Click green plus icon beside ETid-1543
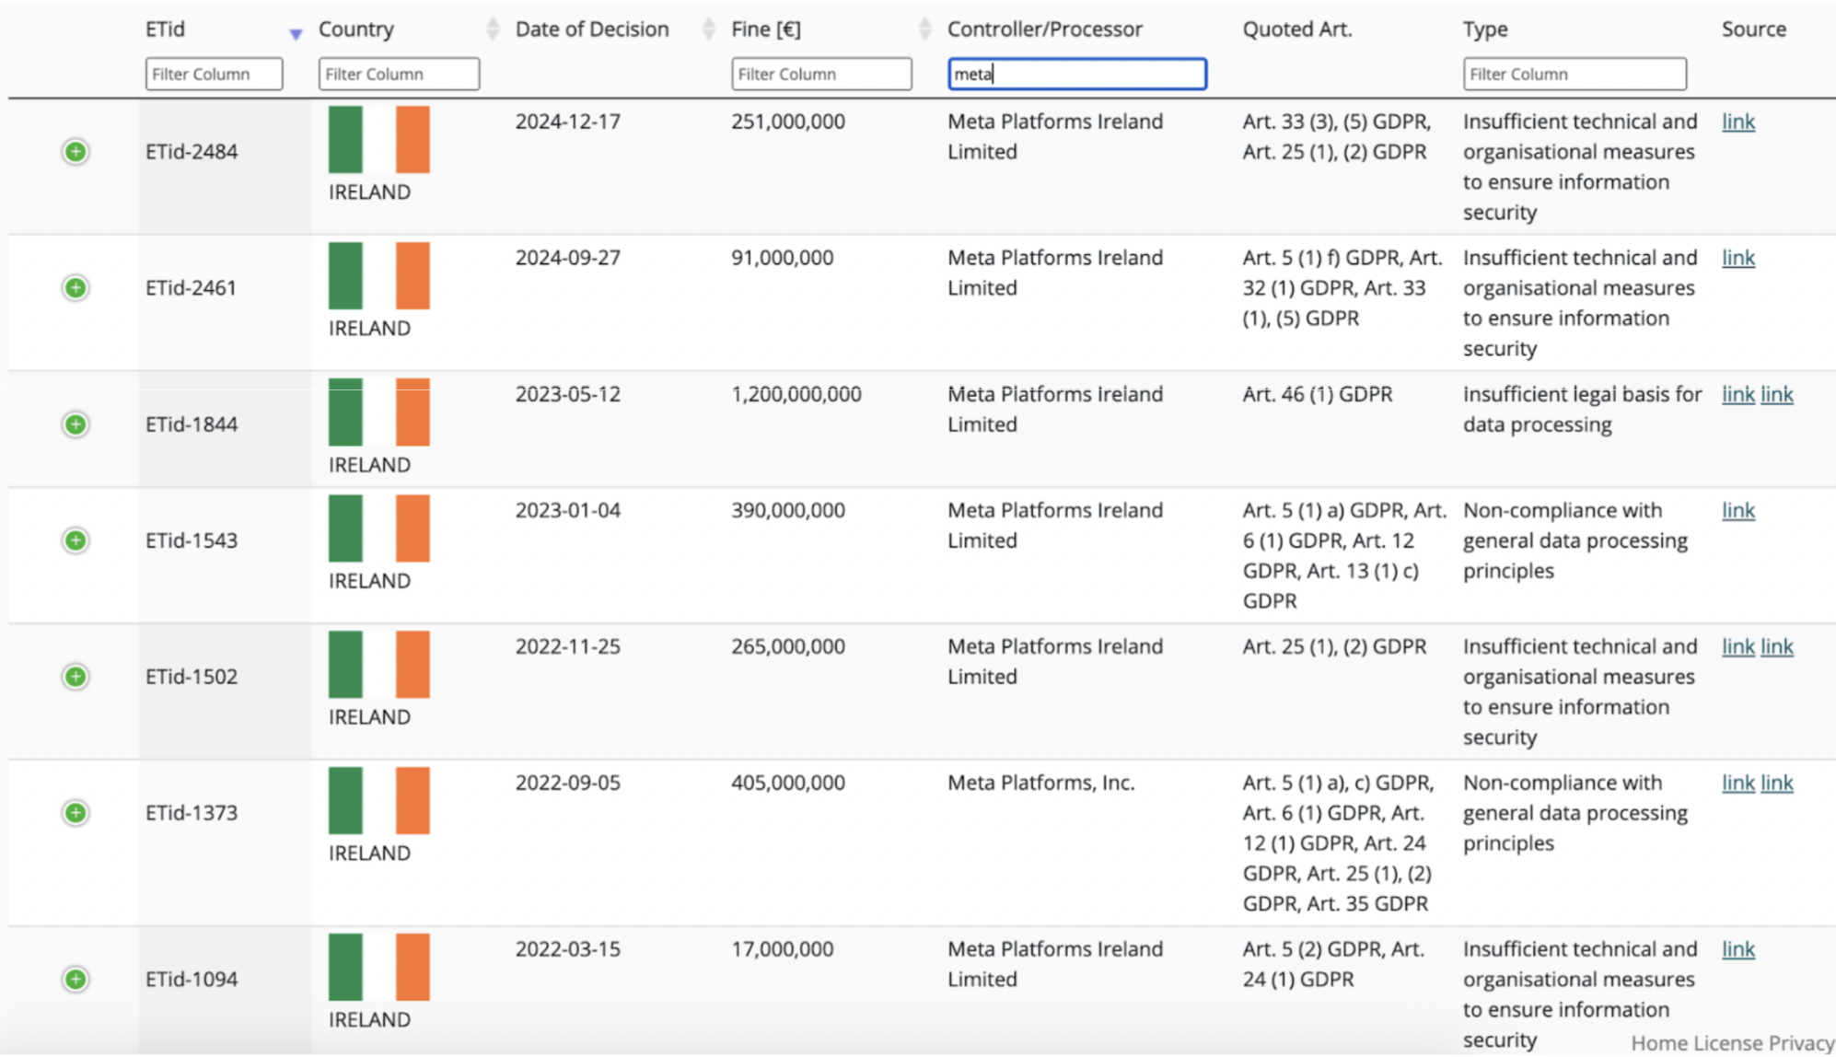This screenshot has height=1057, width=1836. pos(76,540)
